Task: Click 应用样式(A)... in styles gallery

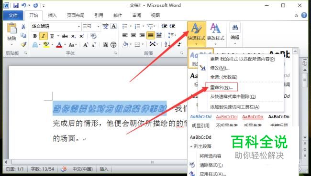Action: pos(212,174)
